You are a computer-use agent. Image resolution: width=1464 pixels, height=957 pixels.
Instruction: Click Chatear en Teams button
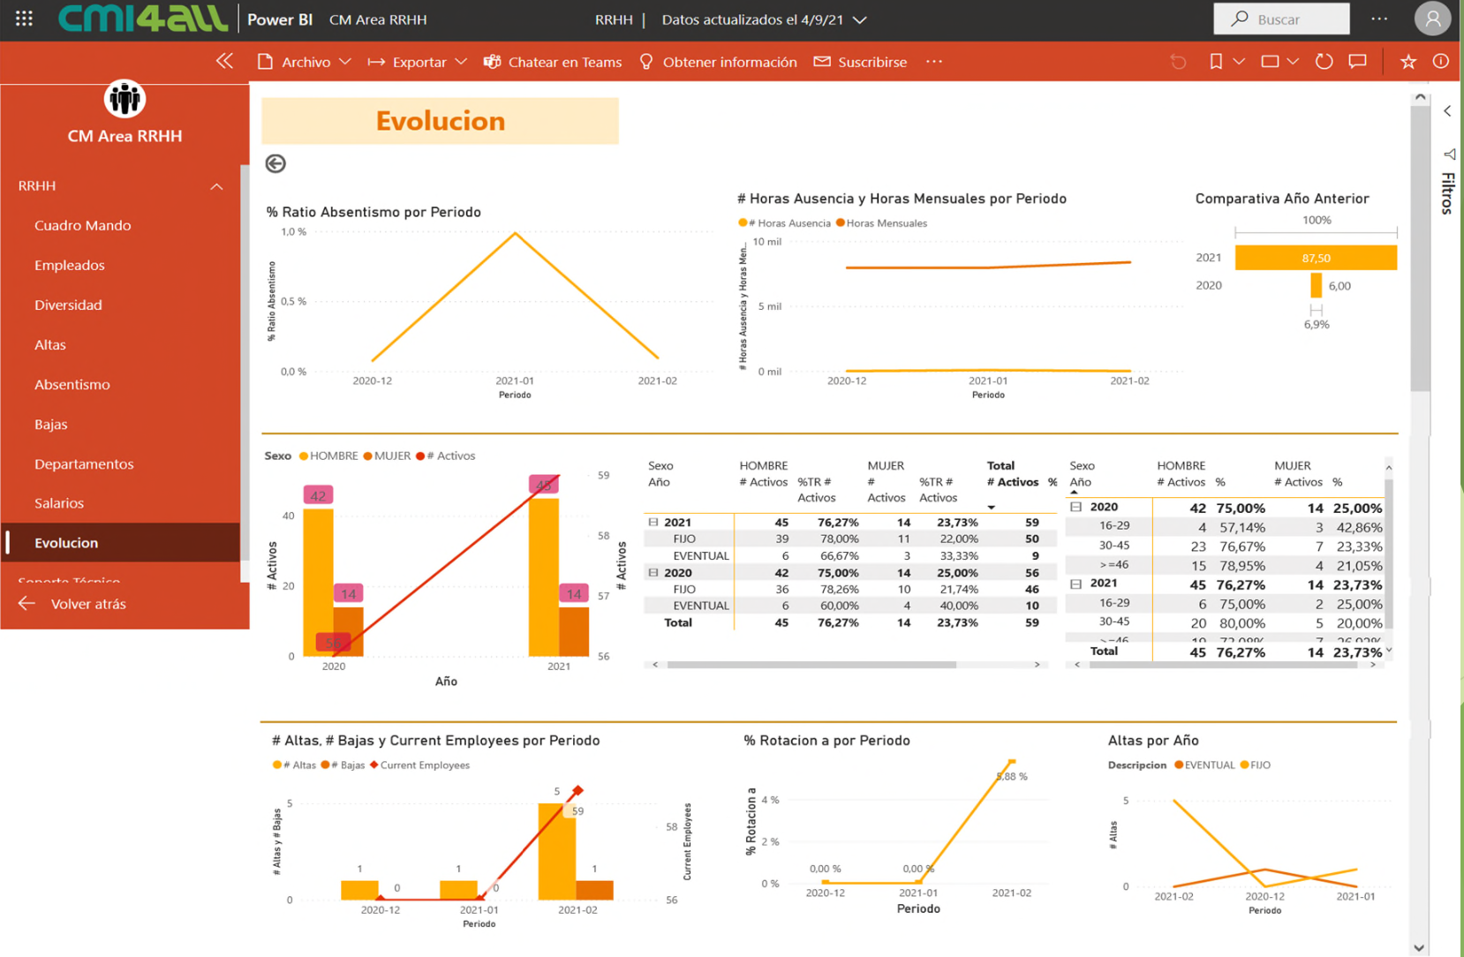pyautogui.click(x=553, y=62)
